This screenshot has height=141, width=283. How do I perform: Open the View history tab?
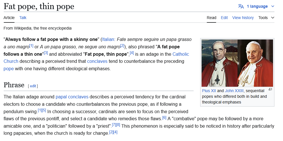tap(243, 18)
